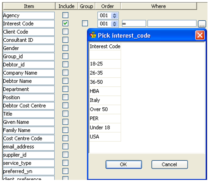The height and width of the screenshot is (182, 209).
Task: Check Include for Group_id
Action: [x=65, y=56]
